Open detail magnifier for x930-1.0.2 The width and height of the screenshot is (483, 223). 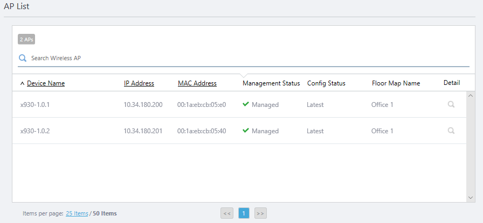coord(451,131)
